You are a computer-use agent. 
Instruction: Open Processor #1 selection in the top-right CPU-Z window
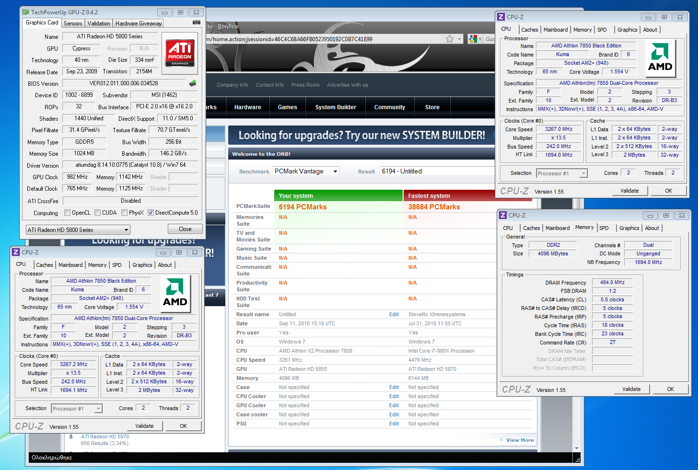click(562, 173)
